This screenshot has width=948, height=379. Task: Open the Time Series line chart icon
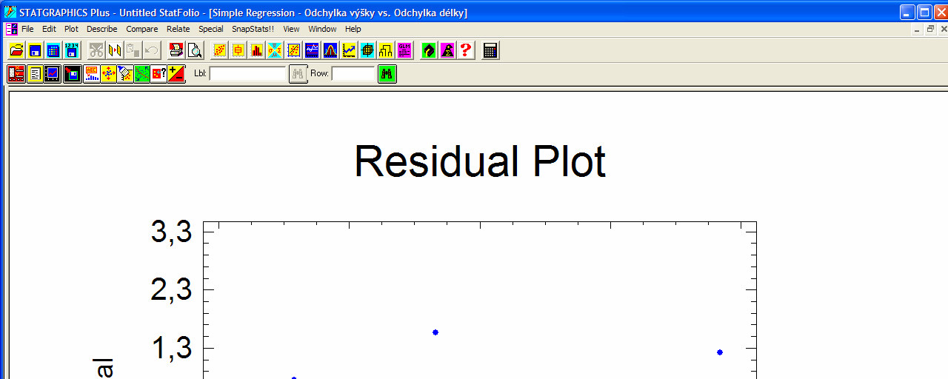[x=349, y=50]
